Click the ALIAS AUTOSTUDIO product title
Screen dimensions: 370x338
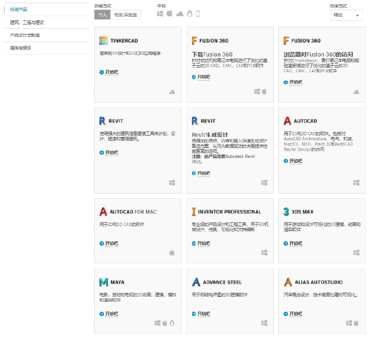(x=319, y=282)
